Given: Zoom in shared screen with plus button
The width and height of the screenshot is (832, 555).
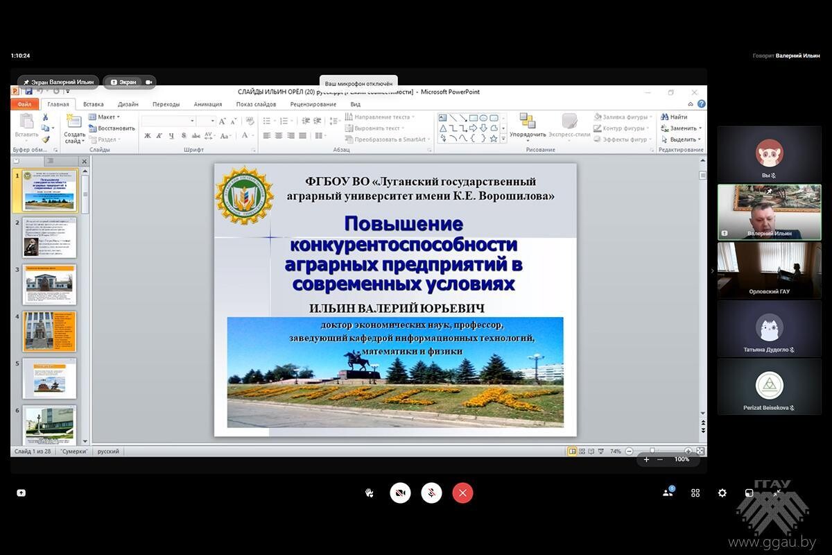Looking at the screenshot, I should 646,459.
